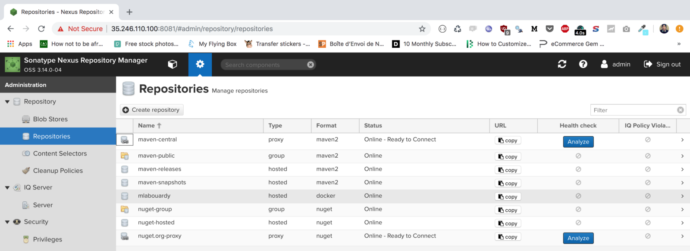Bookmark this page with star icon
This screenshot has width=690, height=251.
pyautogui.click(x=422, y=29)
